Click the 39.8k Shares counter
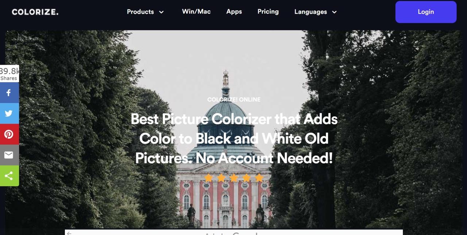Viewport: 467px width, 235px height. click(x=9, y=74)
